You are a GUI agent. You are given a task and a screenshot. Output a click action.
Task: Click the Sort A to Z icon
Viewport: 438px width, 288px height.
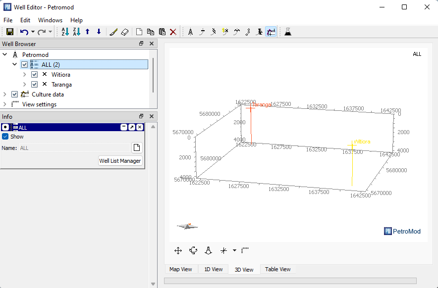[x=65, y=32]
